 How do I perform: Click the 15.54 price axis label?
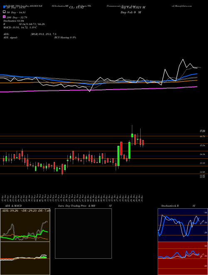(203, 145)
